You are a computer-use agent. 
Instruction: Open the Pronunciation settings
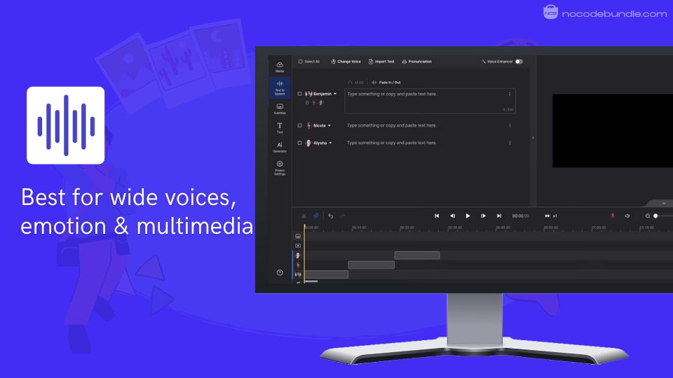point(416,62)
